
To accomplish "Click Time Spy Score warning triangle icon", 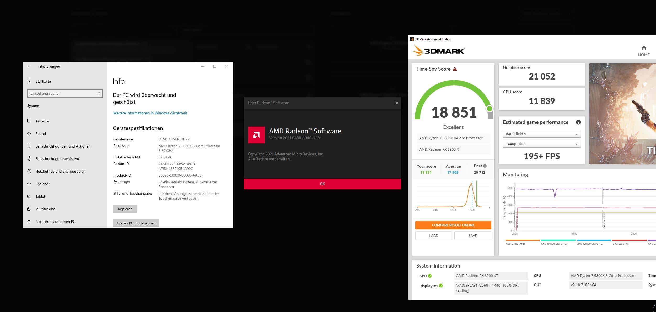I will pyautogui.click(x=455, y=69).
